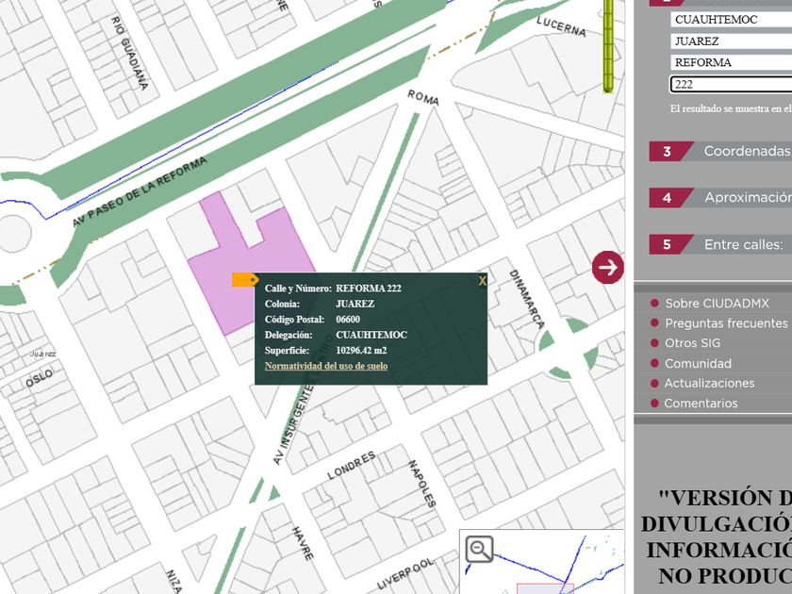792x594 pixels.
Task: Open Otros SIG menu item
Action: click(x=692, y=343)
